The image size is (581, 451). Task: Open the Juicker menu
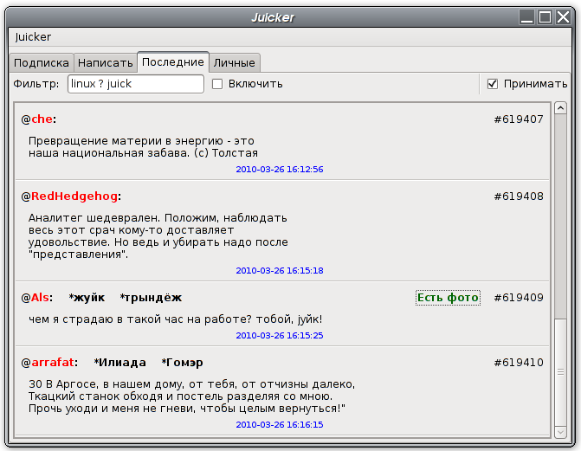[x=33, y=37]
